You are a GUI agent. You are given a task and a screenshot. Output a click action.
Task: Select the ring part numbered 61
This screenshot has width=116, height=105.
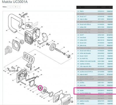click(51, 94)
